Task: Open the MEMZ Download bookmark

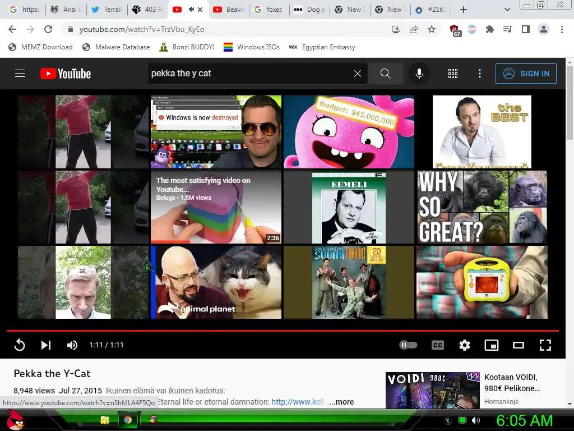Action: tap(40, 47)
